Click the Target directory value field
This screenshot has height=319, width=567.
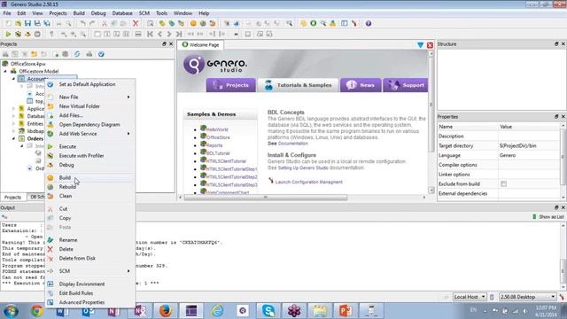tap(529, 145)
